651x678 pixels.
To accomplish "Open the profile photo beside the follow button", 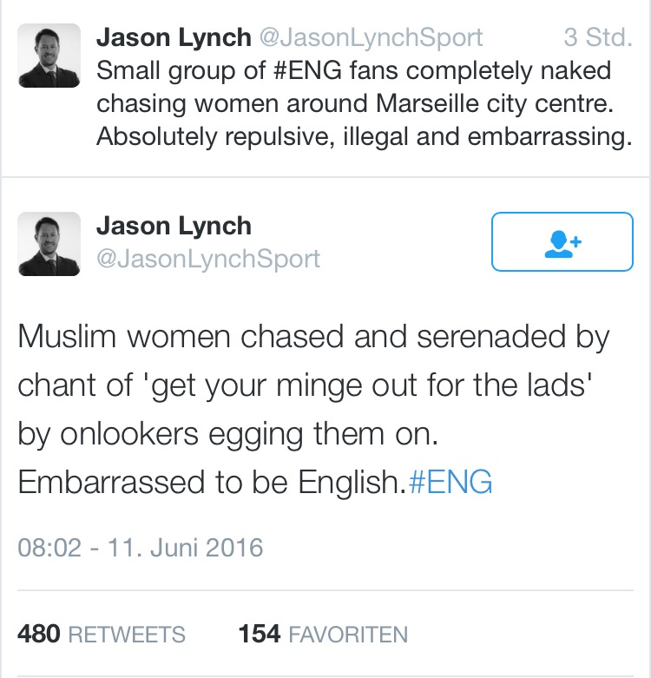I will pos(49,244).
